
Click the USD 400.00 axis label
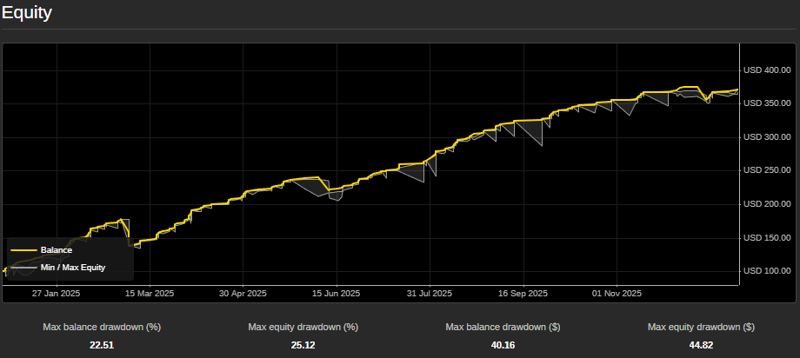pyautogui.click(x=766, y=70)
